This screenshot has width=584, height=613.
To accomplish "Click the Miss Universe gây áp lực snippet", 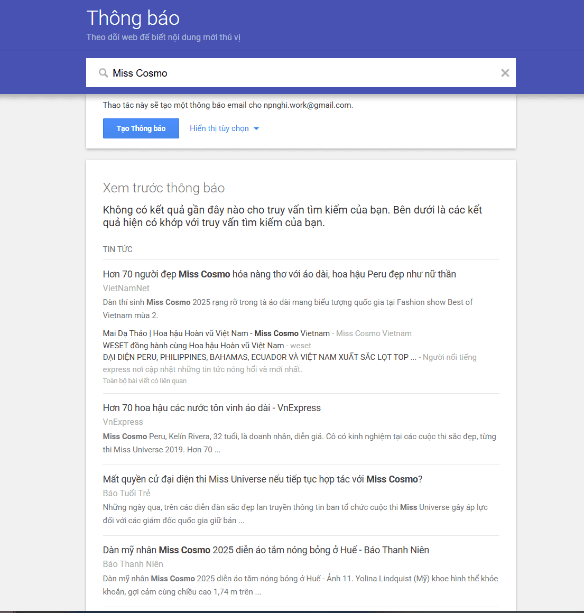I will click(x=295, y=514).
